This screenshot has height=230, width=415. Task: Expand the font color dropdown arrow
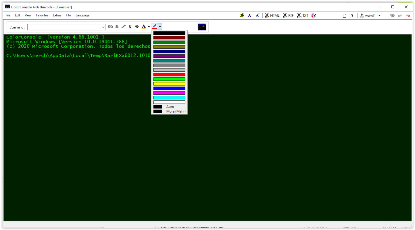pos(149,27)
